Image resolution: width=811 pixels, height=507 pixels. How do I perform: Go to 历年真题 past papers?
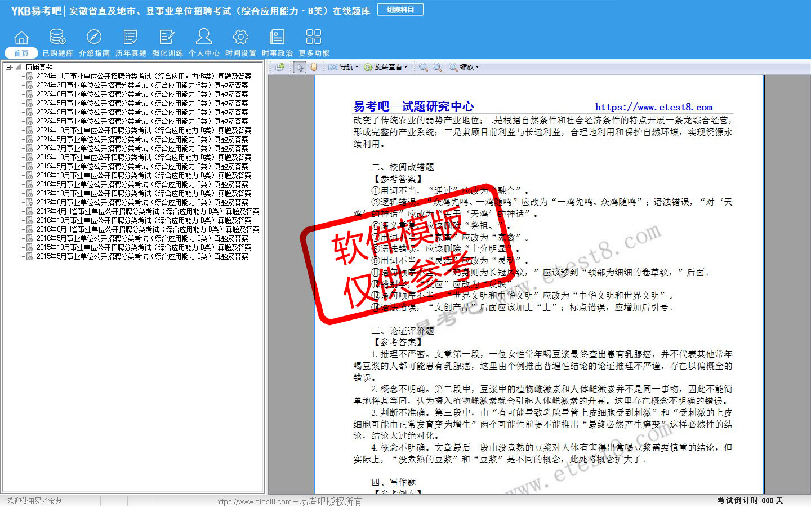pyautogui.click(x=131, y=42)
